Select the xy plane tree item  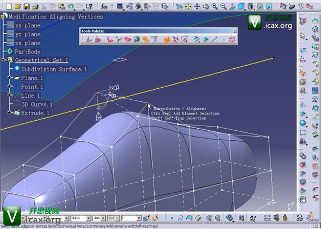27,25
